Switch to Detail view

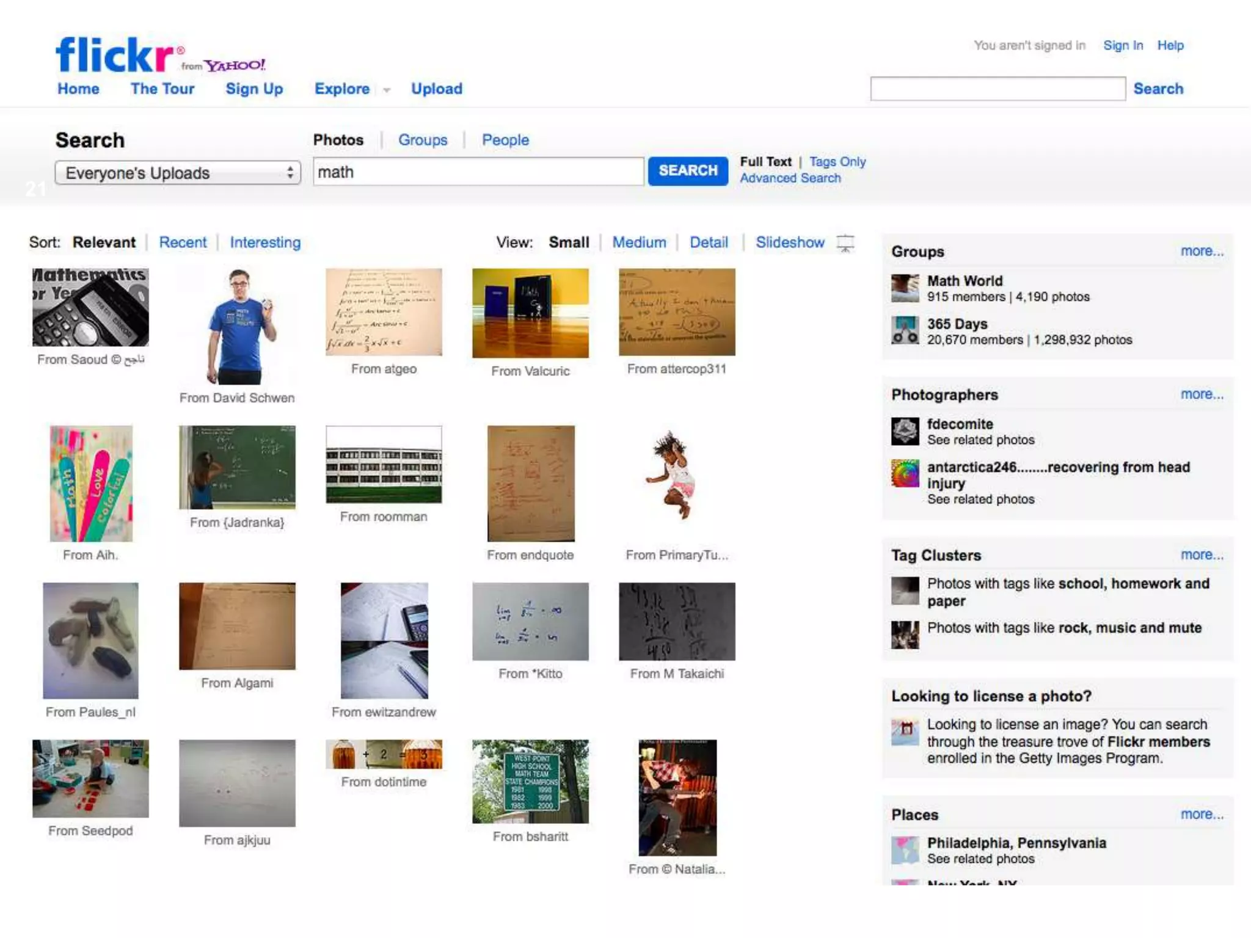point(709,242)
